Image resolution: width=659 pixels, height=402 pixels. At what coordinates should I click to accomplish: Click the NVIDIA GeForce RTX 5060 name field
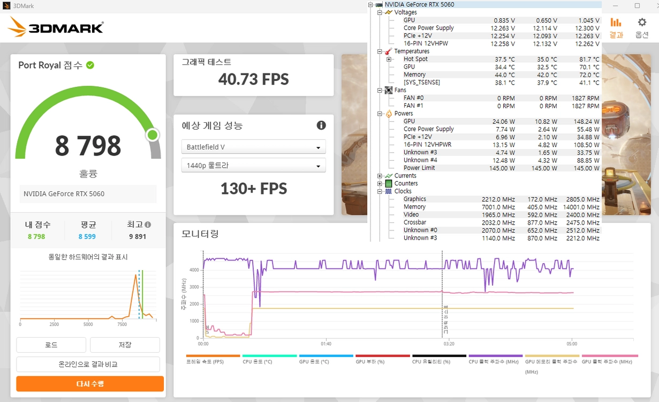point(88,194)
